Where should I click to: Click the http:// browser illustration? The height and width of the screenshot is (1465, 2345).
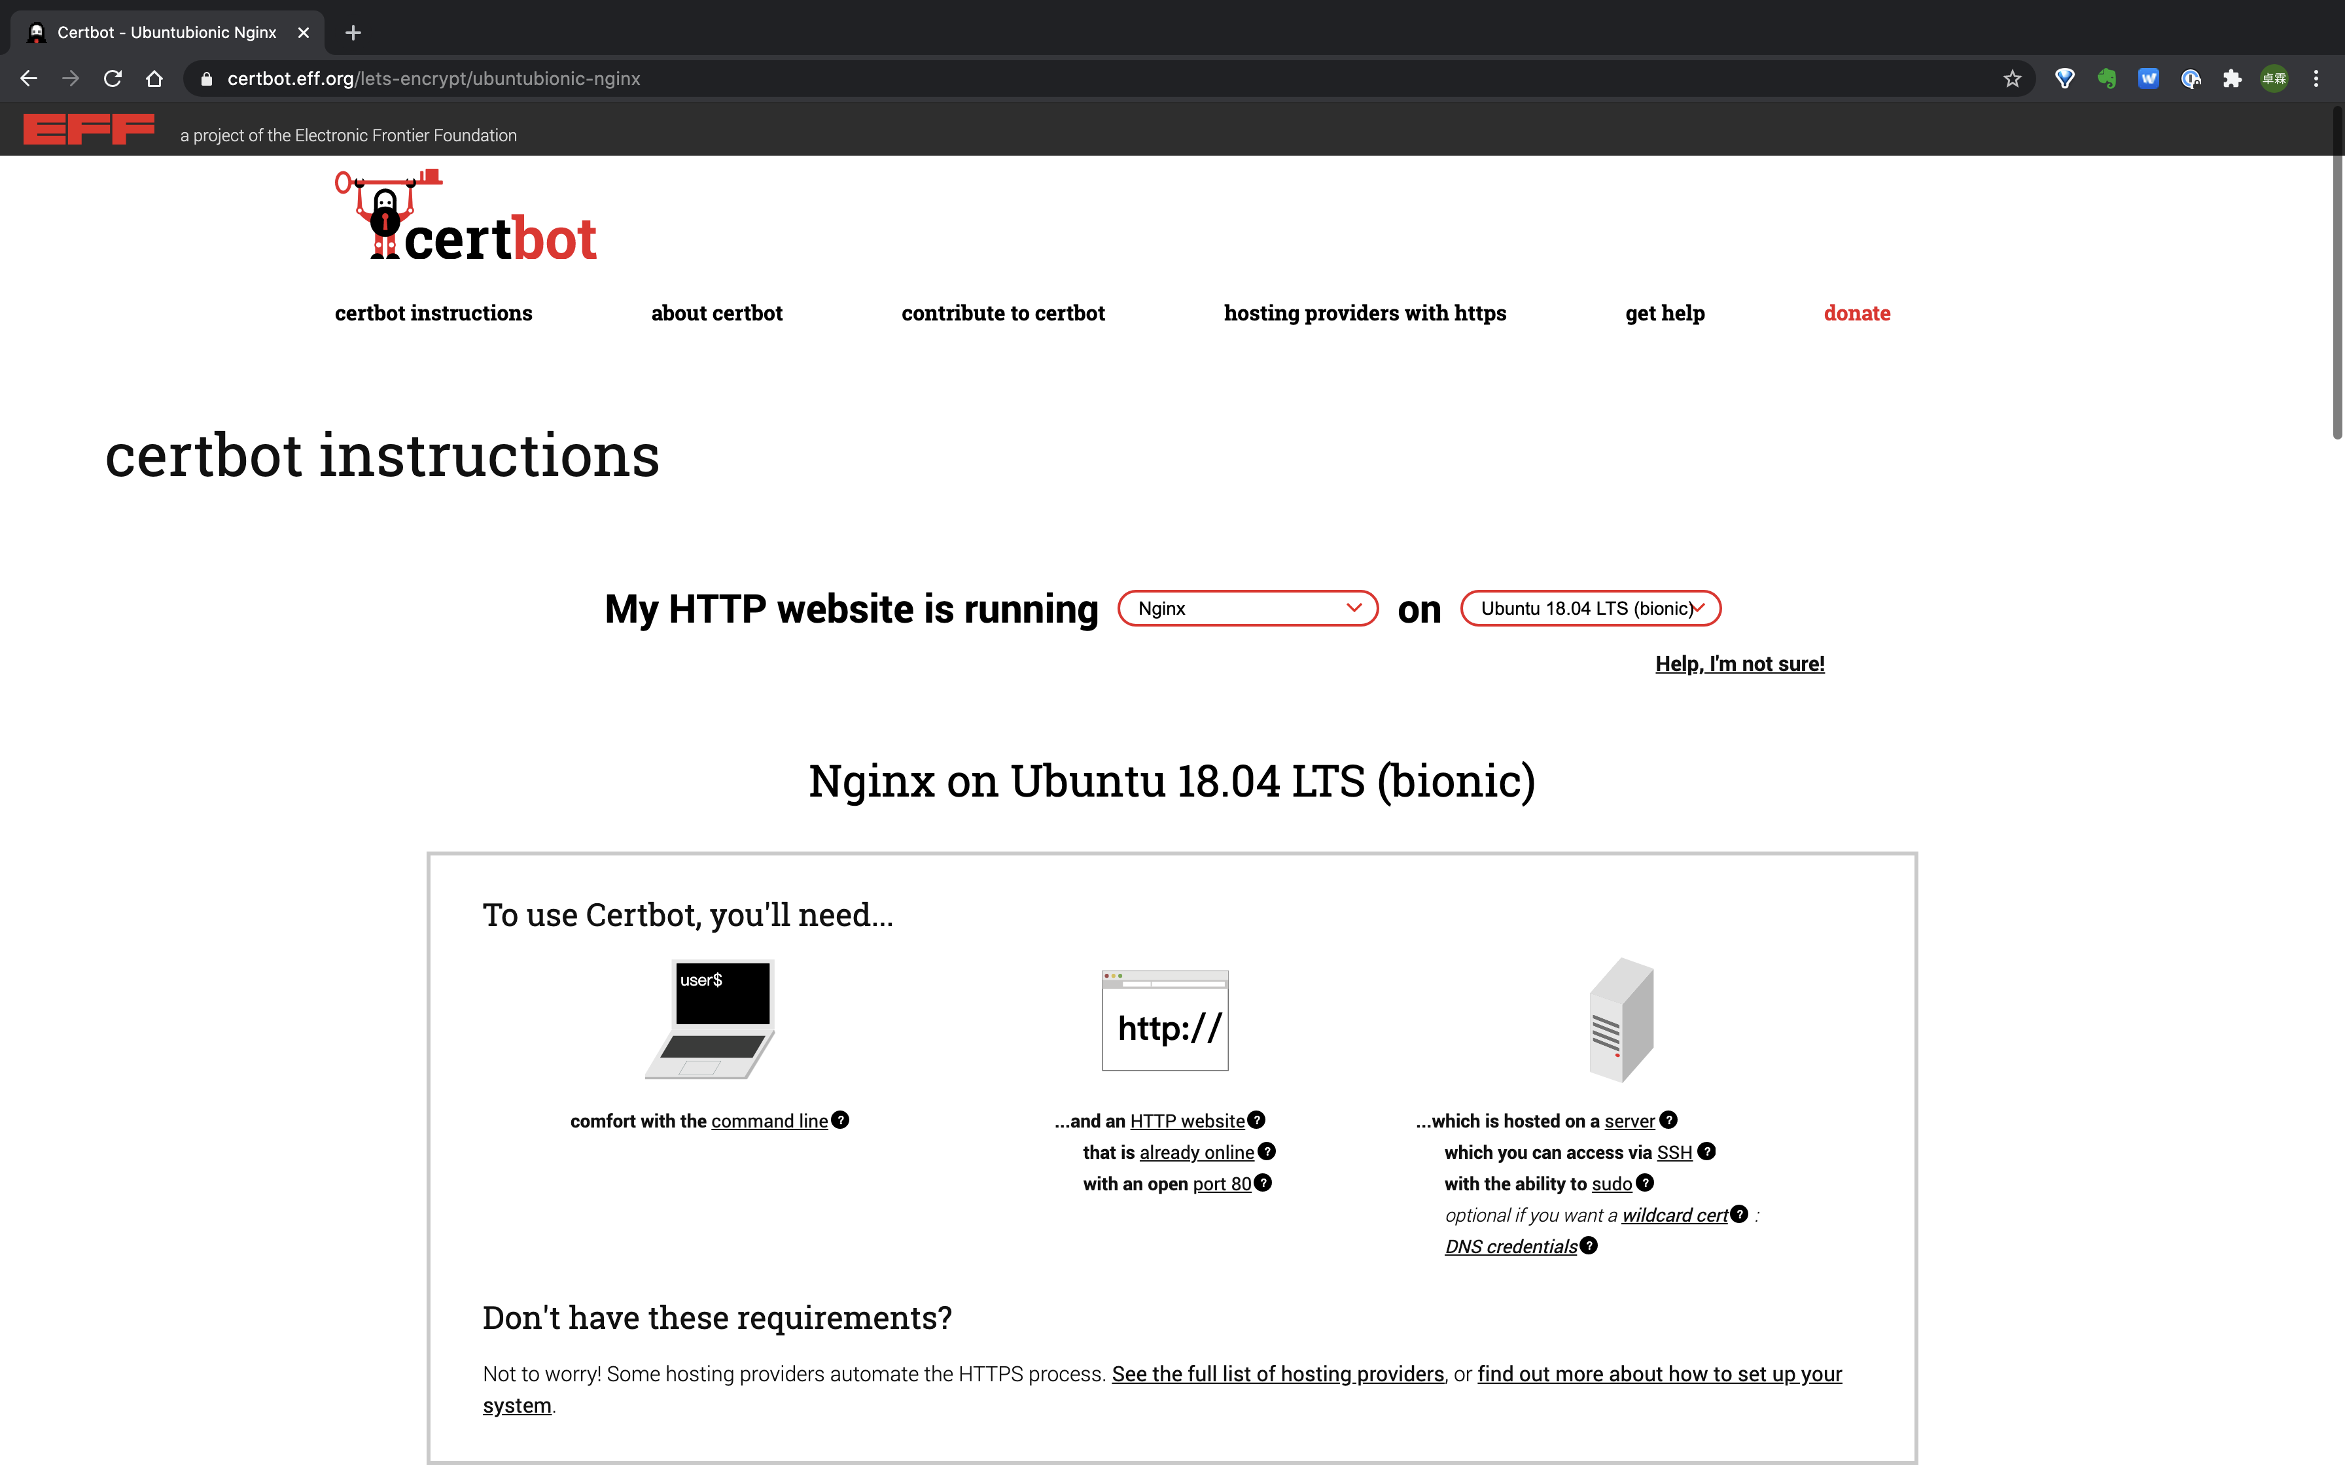1165,1020
